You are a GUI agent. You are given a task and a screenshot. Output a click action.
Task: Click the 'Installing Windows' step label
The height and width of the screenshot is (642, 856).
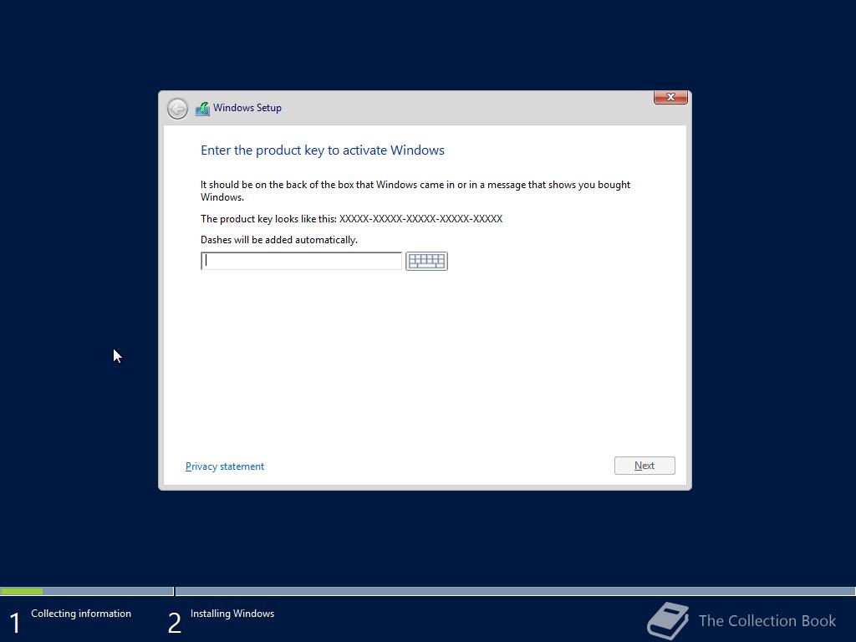(232, 614)
